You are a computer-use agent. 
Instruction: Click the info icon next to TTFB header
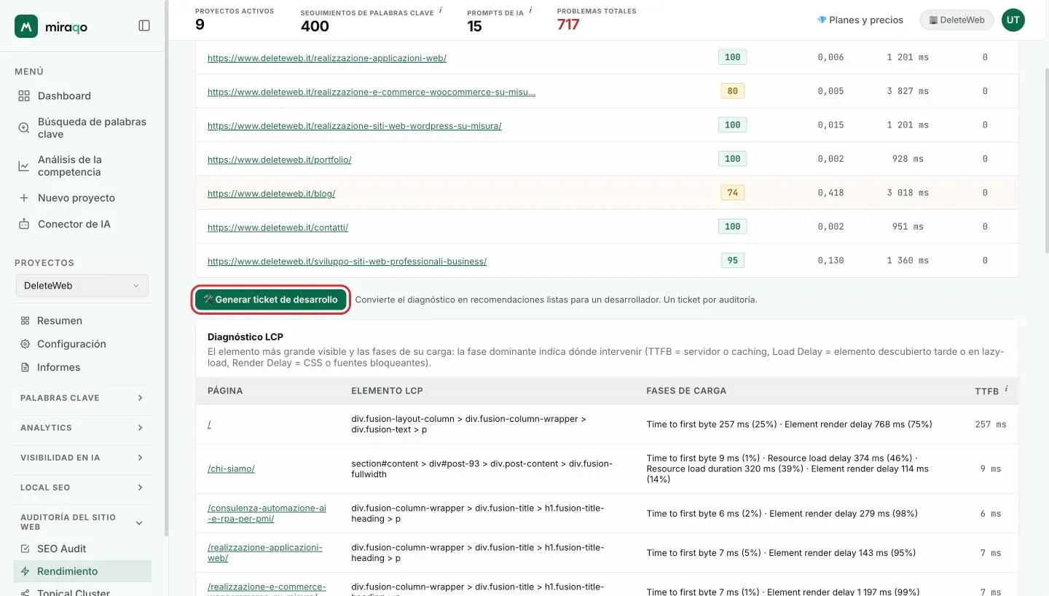[1007, 390]
